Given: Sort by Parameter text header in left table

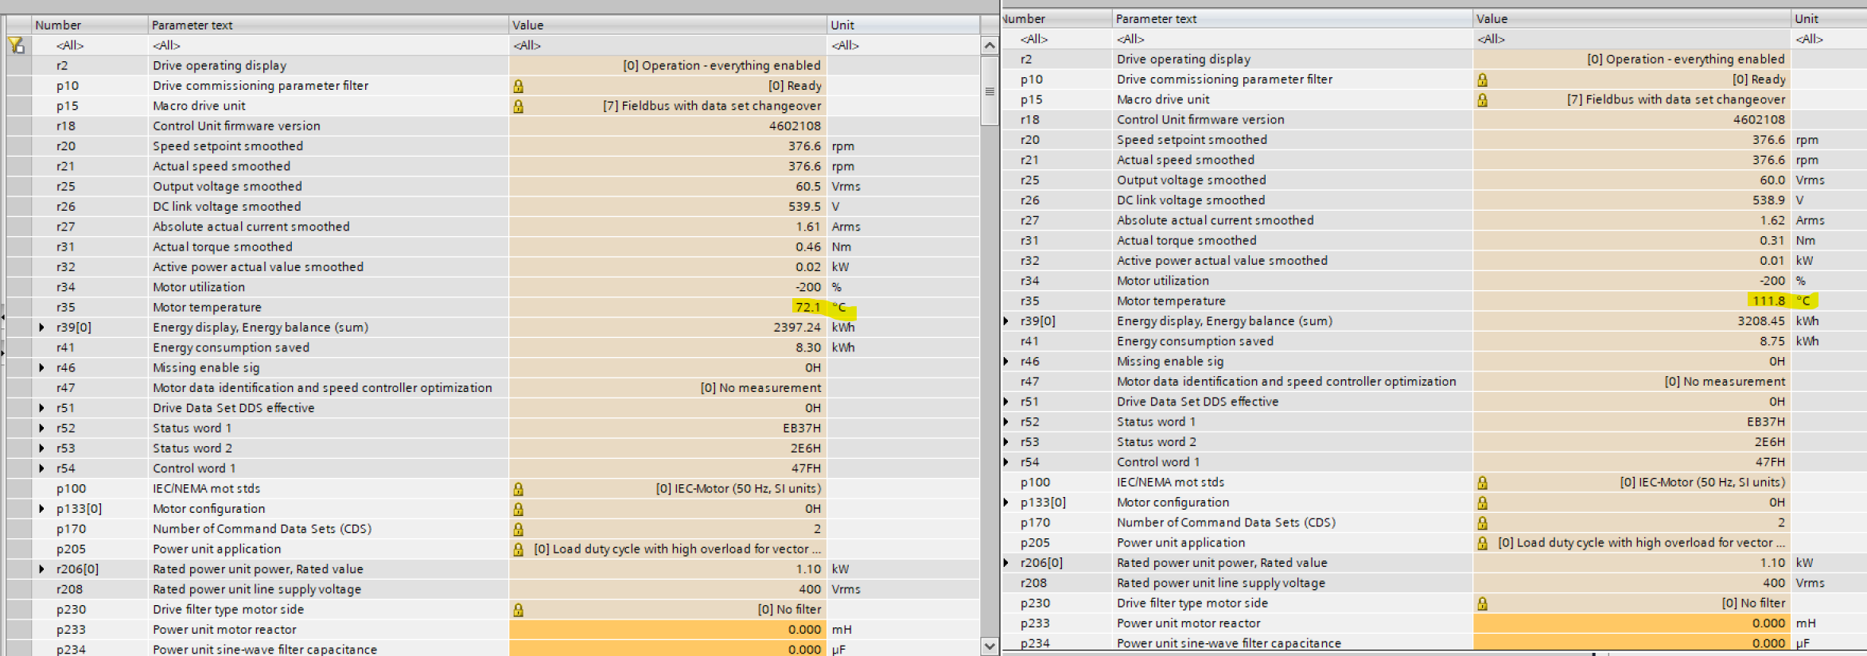Looking at the screenshot, I should pyautogui.click(x=192, y=25).
